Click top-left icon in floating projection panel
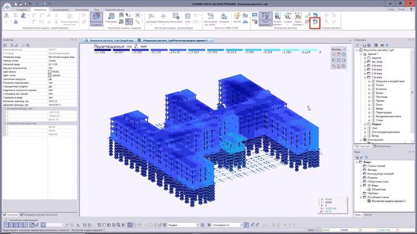 (334, 55)
